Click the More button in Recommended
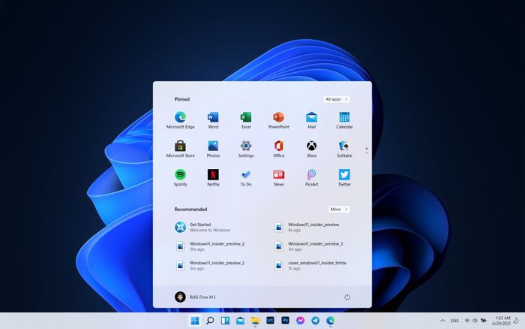The height and width of the screenshot is (329, 525). (x=339, y=210)
